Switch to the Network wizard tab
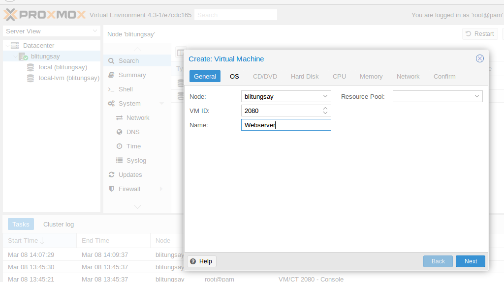Image resolution: width=504 pixels, height=282 pixels. pos(408,76)
